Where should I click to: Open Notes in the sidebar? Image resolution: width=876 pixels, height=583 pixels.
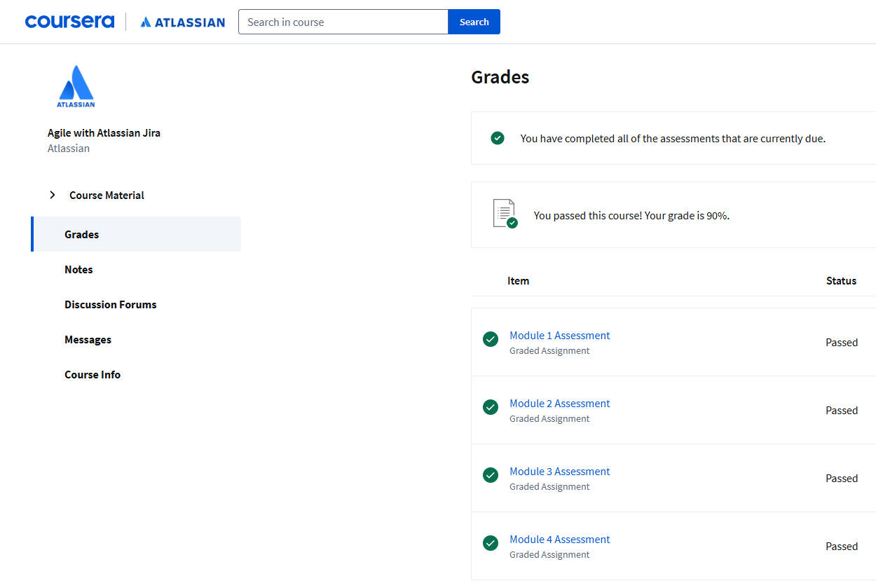point(78,269)
